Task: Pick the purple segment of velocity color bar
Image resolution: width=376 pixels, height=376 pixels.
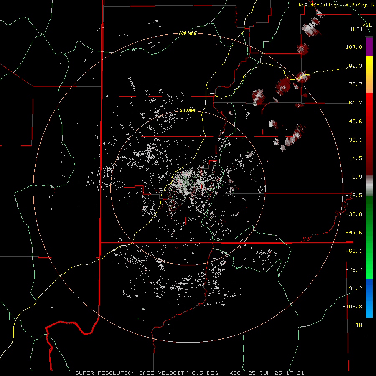Action: 369,46
